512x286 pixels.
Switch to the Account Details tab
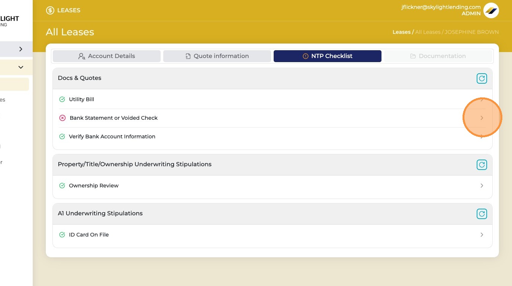tap(107, 56)
